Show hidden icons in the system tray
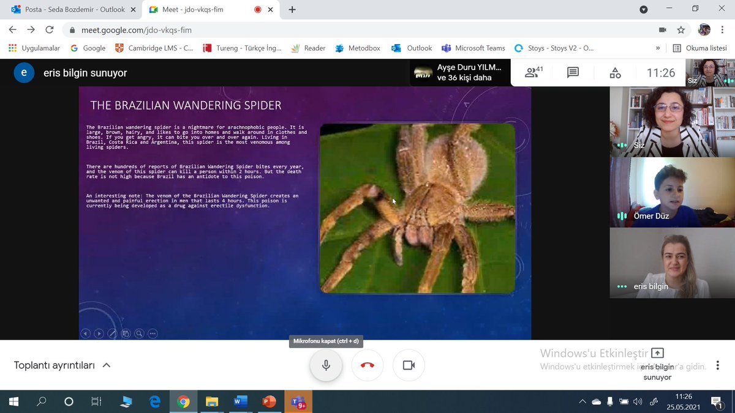This screenshot has width=735, height=413. 582,402
